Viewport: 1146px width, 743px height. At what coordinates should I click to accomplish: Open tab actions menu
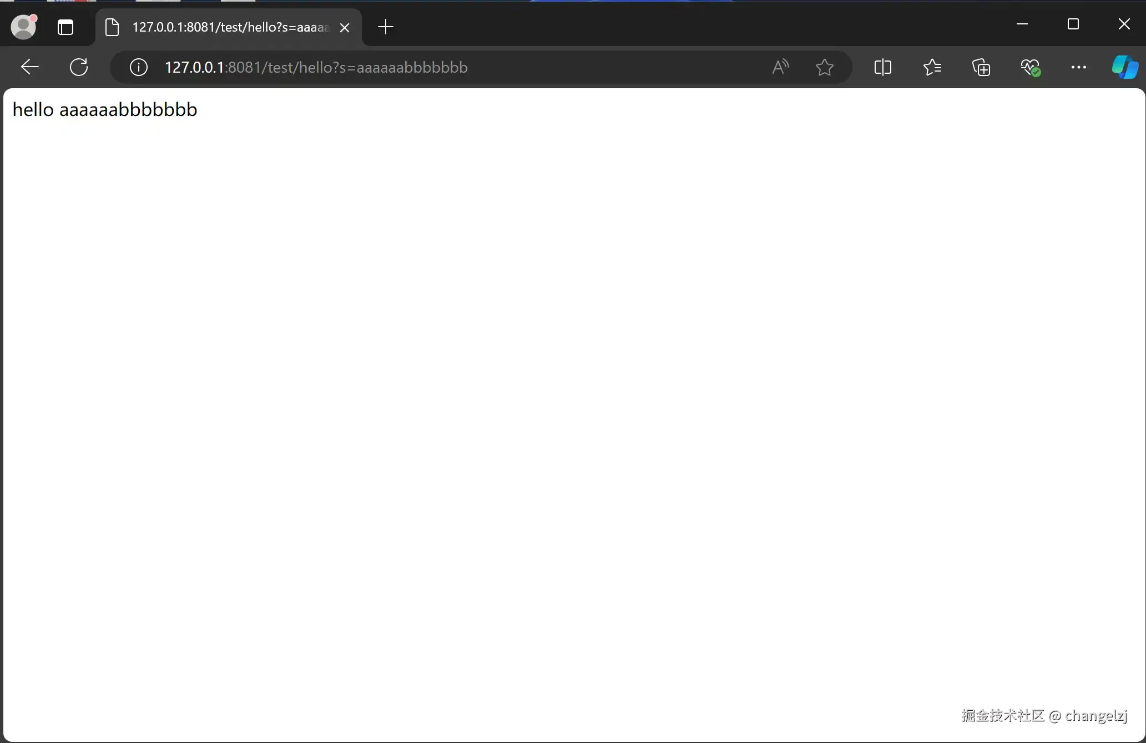click(x=65, y=27)
